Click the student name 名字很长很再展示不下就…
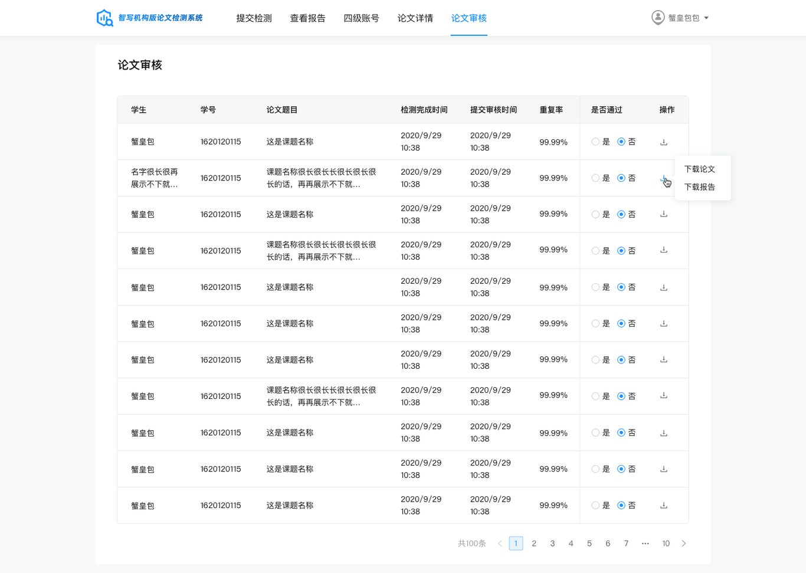This screenshot has height=573, width=806. coord(155,178)
